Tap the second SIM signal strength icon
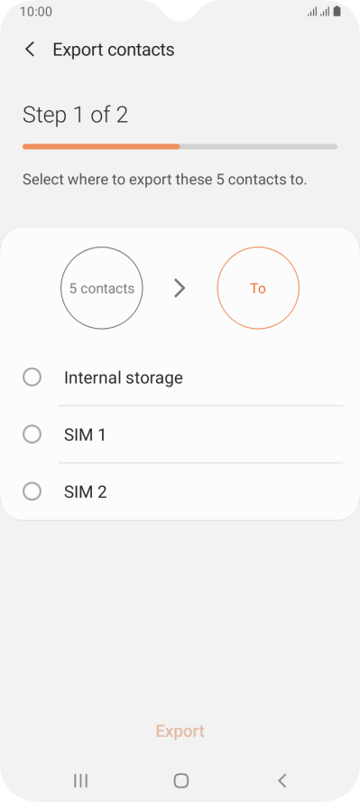Screen dimensions: 360x802 324,11
